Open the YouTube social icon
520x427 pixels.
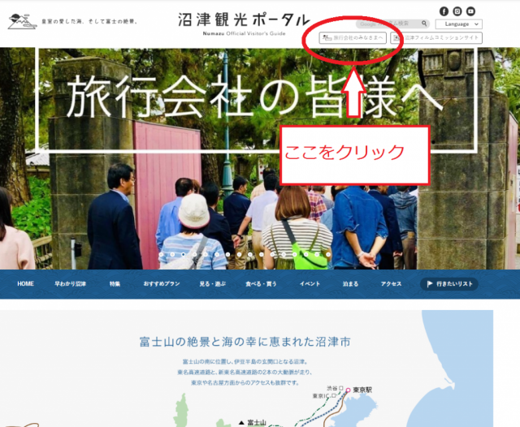(470, 11)
